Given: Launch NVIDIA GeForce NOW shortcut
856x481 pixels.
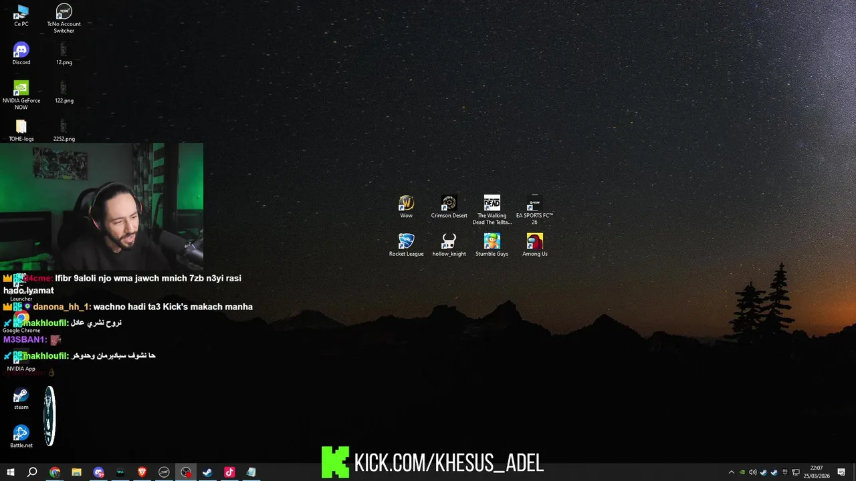Looking at the screenshot, I should pyautogui.click(x=21, y=96).
